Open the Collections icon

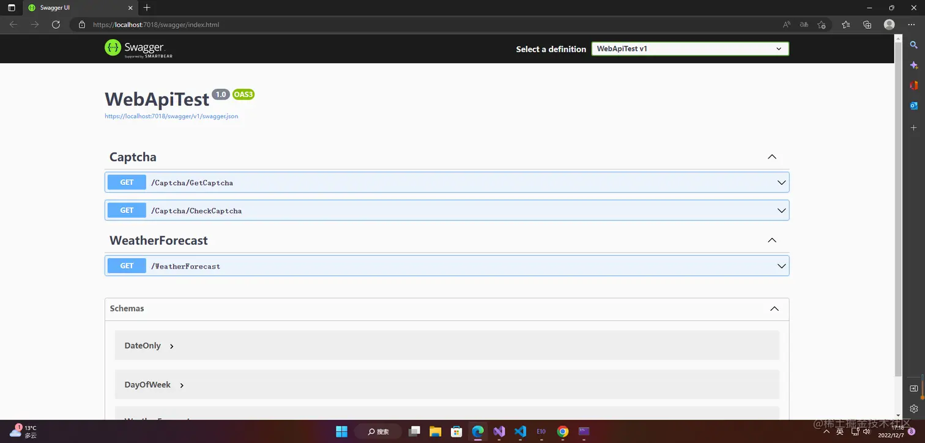pyautogui.click(x=867, y=24)
